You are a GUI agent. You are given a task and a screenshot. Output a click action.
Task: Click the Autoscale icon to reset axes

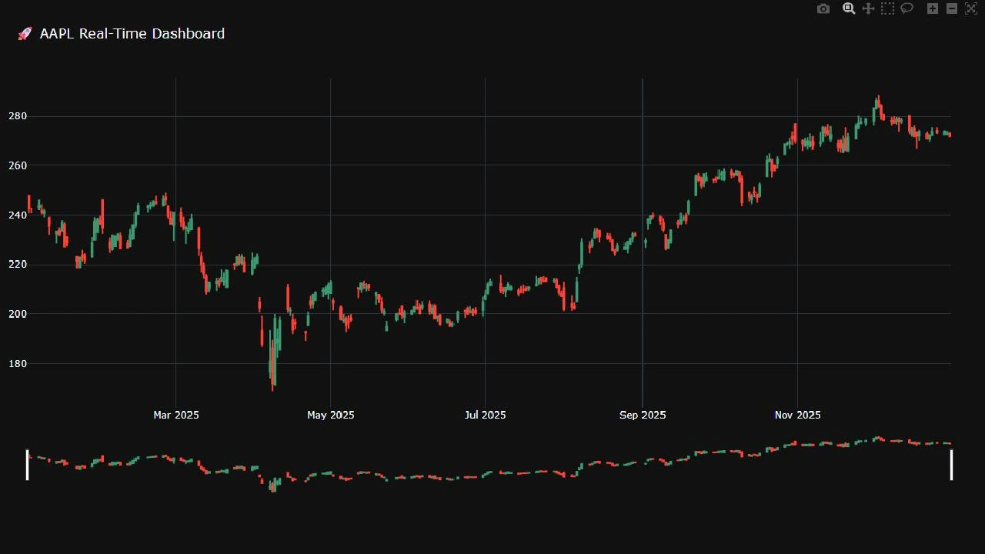[970, 8]
